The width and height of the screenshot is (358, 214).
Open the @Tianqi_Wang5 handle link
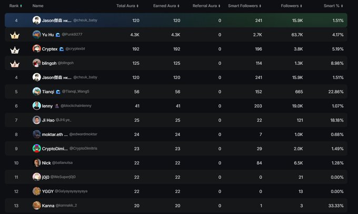76,92
